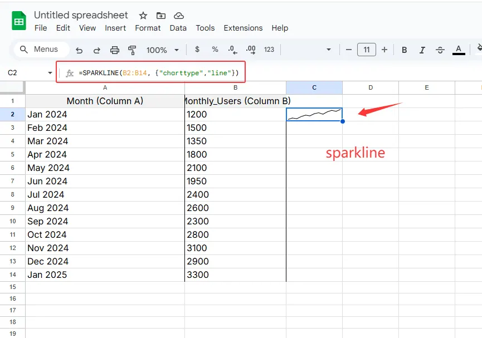Viewport: 482px width, 338px height.
Task: Redo the last action
Action: click(96, 50)
